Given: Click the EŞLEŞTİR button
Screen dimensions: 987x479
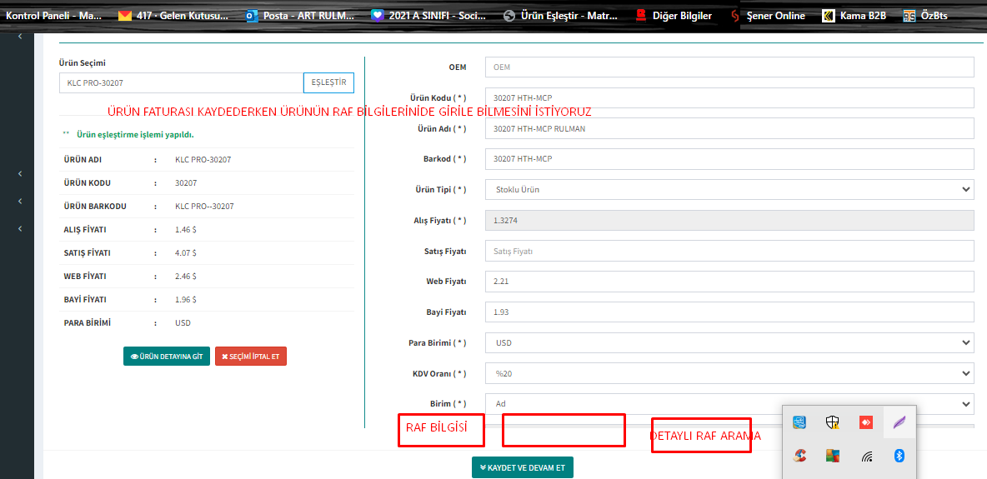Looking at the screenshot, I should [x=328, y=82].
